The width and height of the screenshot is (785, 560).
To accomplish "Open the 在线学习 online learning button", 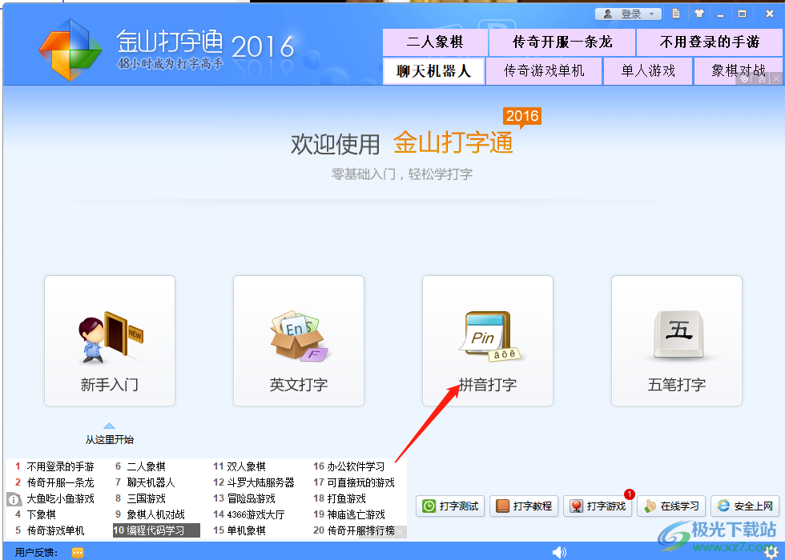I will pos(671,506).
